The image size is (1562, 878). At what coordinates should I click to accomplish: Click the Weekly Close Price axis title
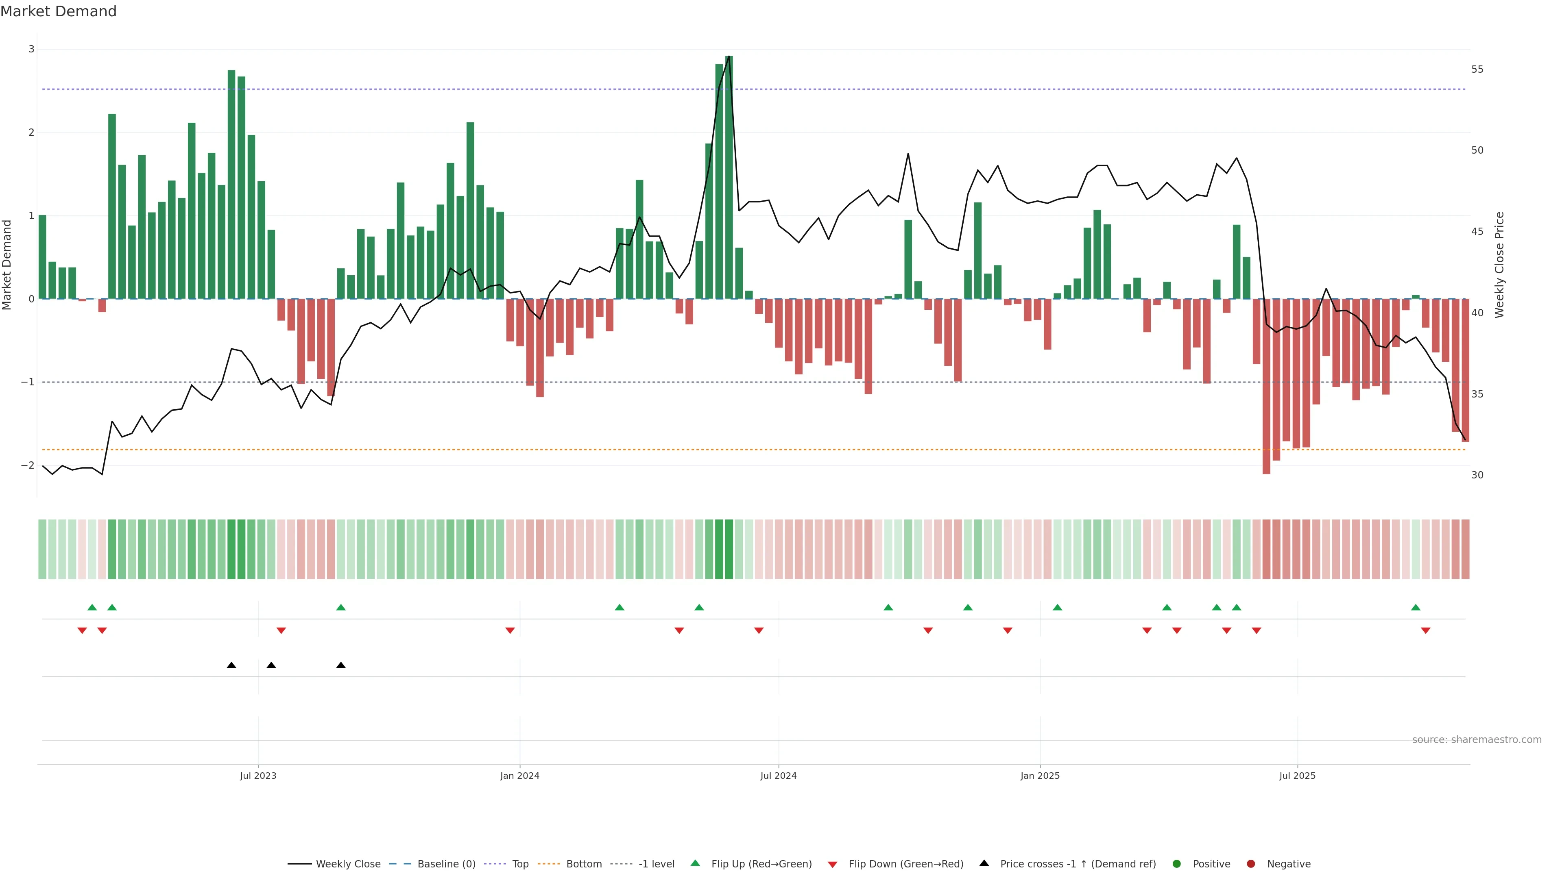tap(1499, 265)
